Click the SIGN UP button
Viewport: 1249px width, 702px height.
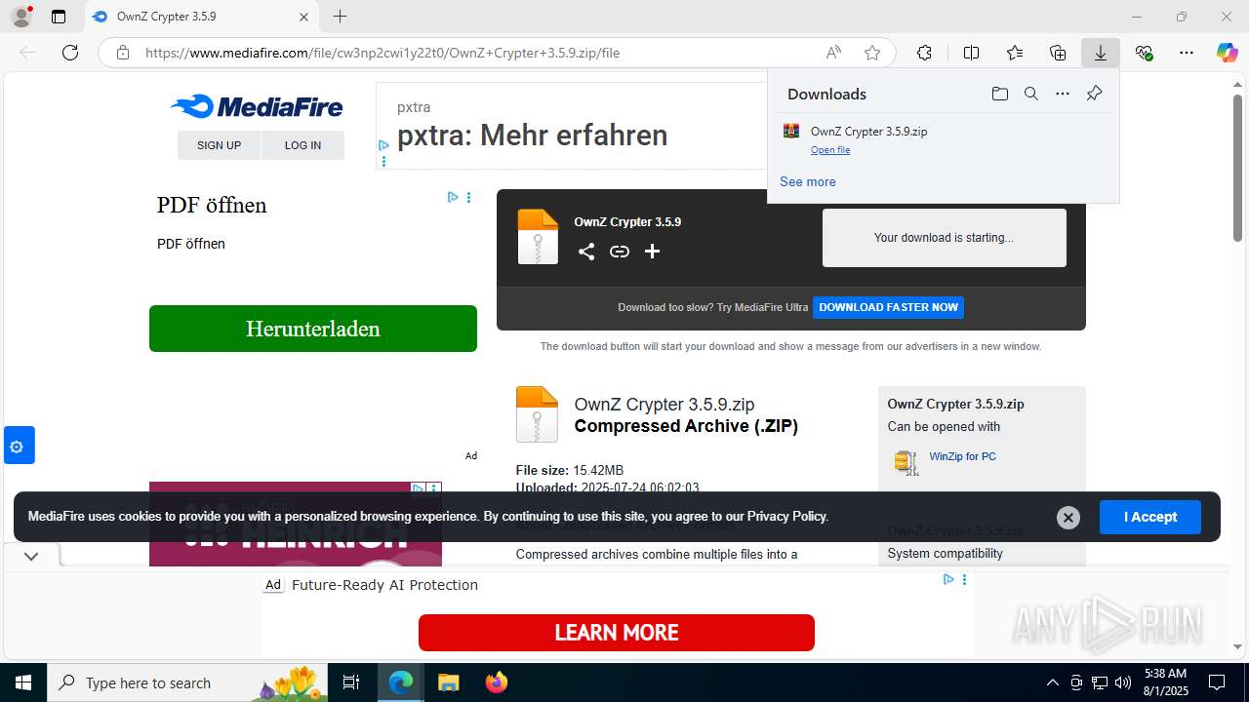click(x=219, y=145)
